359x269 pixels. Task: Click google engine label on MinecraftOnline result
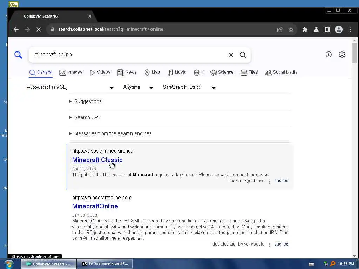(258, 244)
